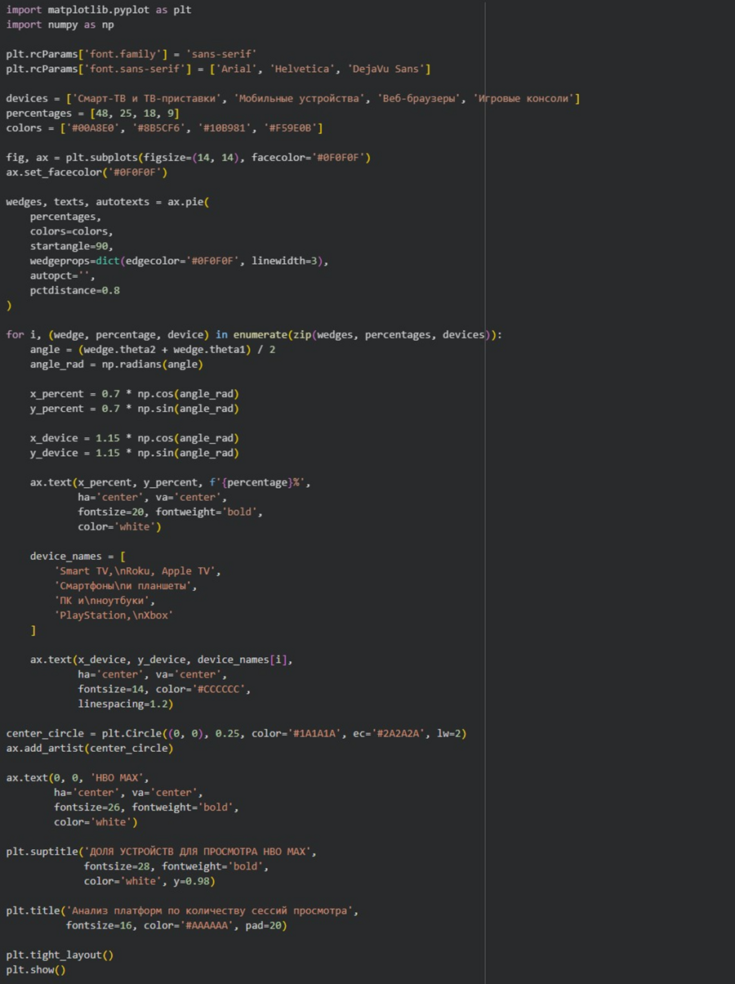Click the 'wedgeprops=dict(' line
Viewport: 735px width, 984px height.
tap(179, 261)
